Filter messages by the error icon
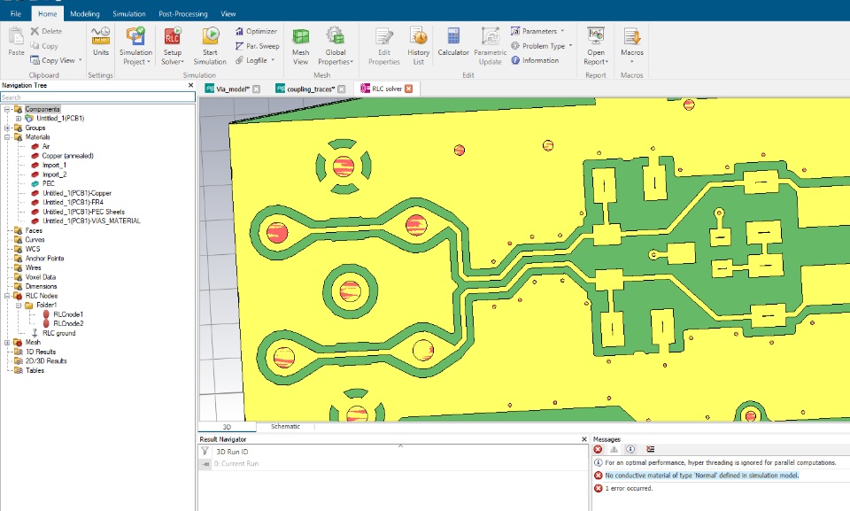Screen dimensions: 850x511 (598, 449)
